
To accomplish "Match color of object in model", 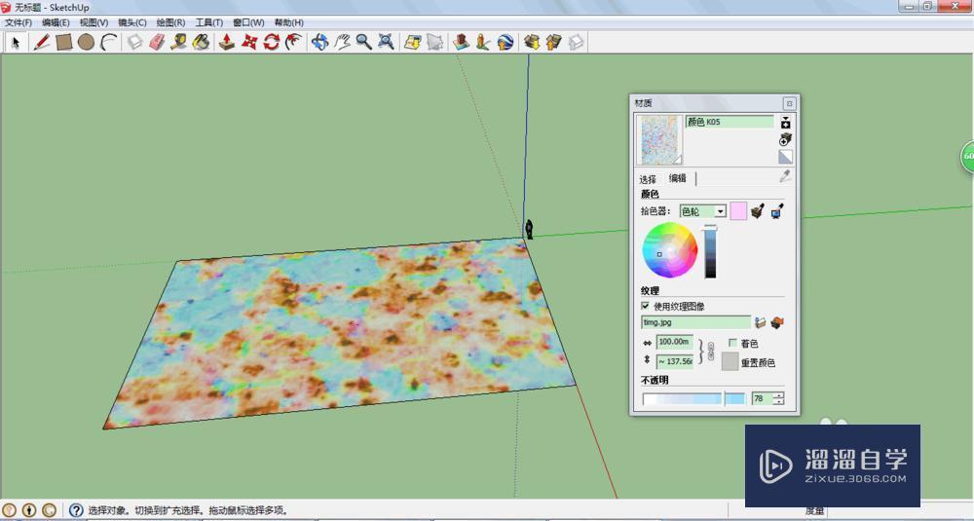I will tap(757, 211).
